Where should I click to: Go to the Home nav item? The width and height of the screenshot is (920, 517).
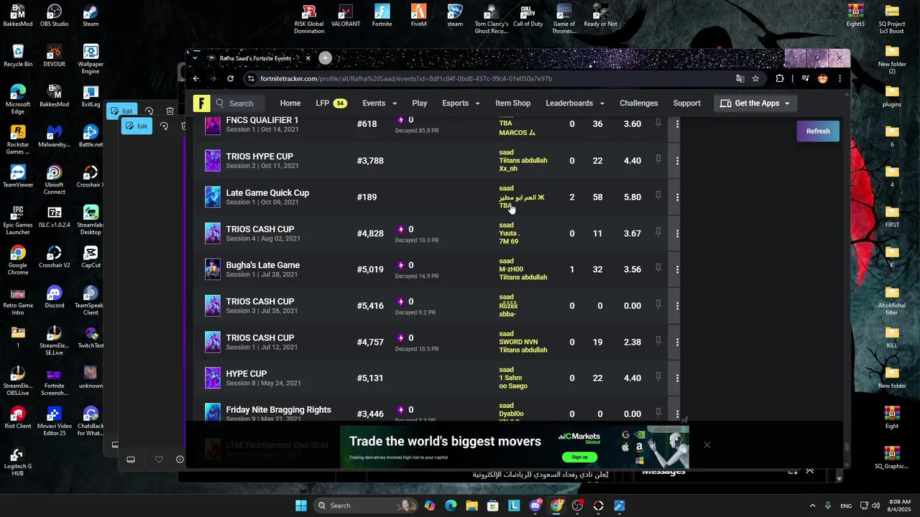click(x=290, y=103)
